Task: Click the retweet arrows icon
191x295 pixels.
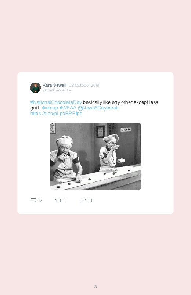Action: (58, 201)
